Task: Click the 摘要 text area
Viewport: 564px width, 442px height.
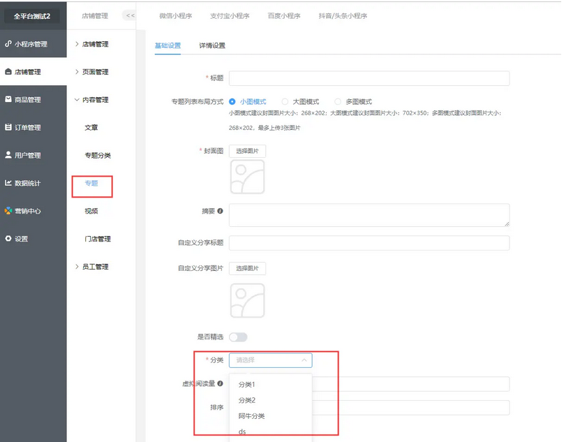Action: coord(369,215)
